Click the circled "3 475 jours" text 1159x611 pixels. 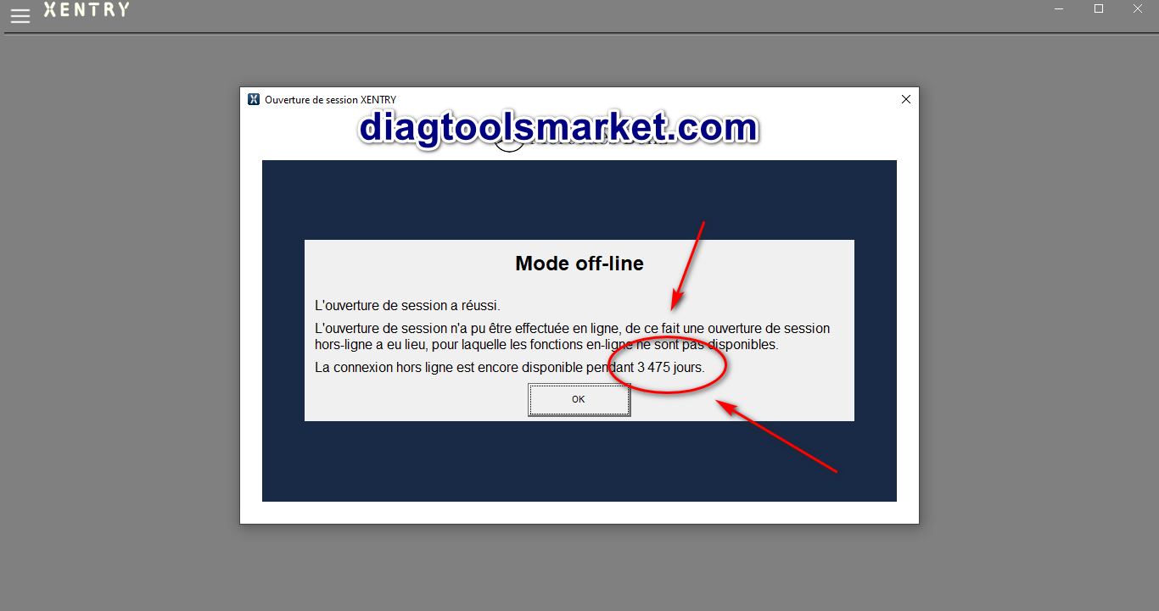click(x=670, y=368)
